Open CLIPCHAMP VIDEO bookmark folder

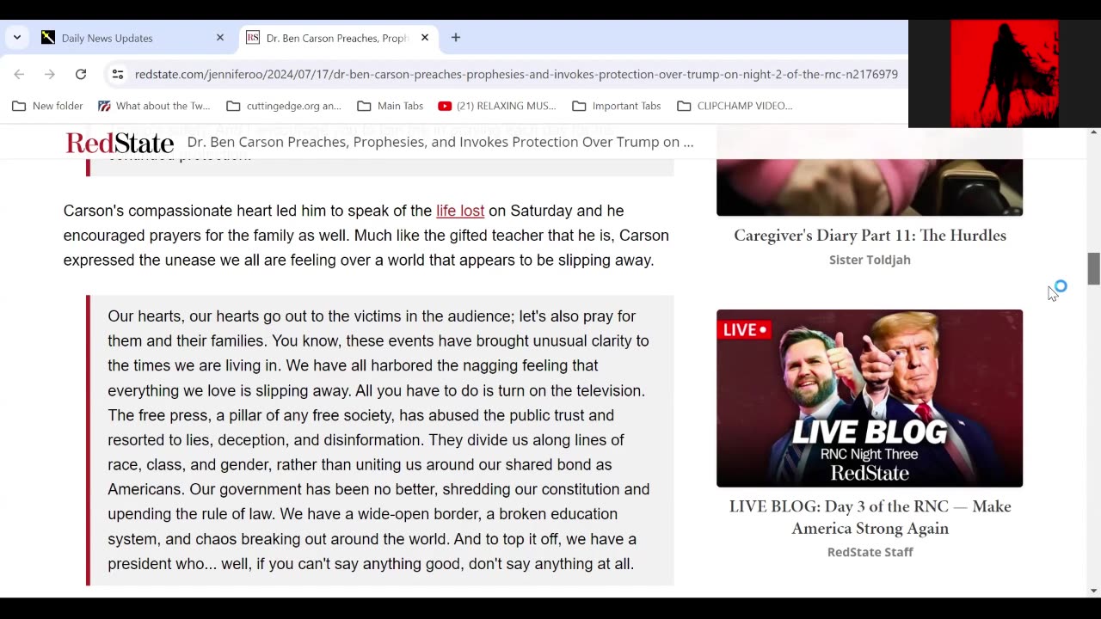(735, 106)
